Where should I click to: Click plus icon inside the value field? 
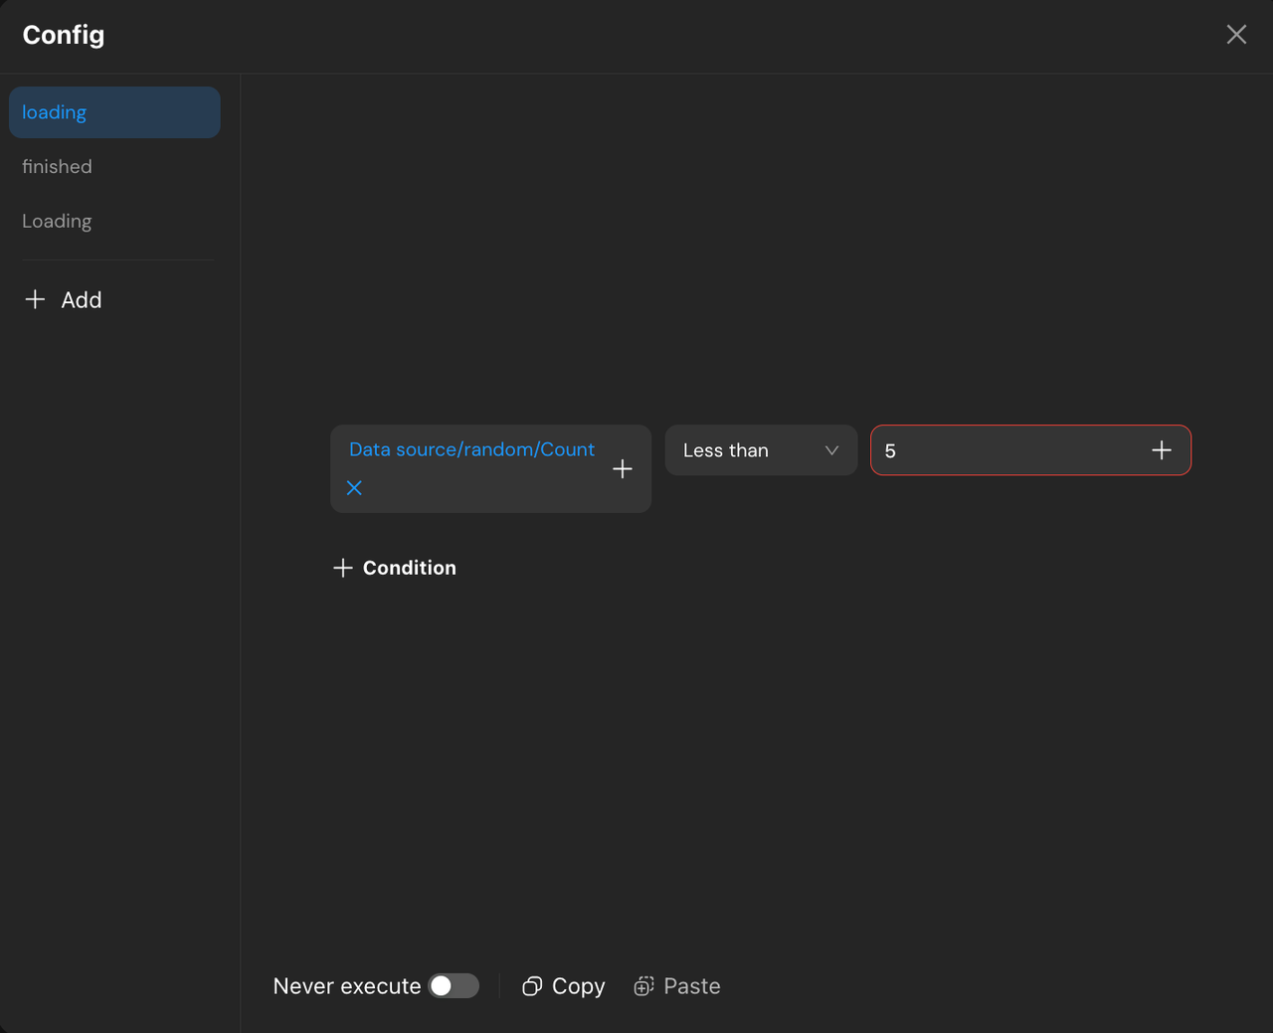1162,450
